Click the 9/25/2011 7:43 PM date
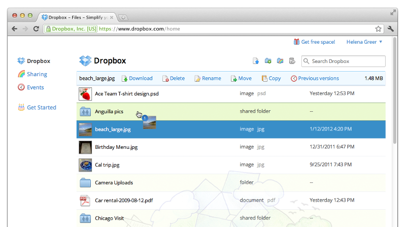This screenshot has height=227, width=406. 331,165
